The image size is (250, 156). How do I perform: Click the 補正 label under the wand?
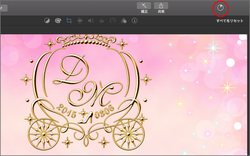click(x=144, y=12)
